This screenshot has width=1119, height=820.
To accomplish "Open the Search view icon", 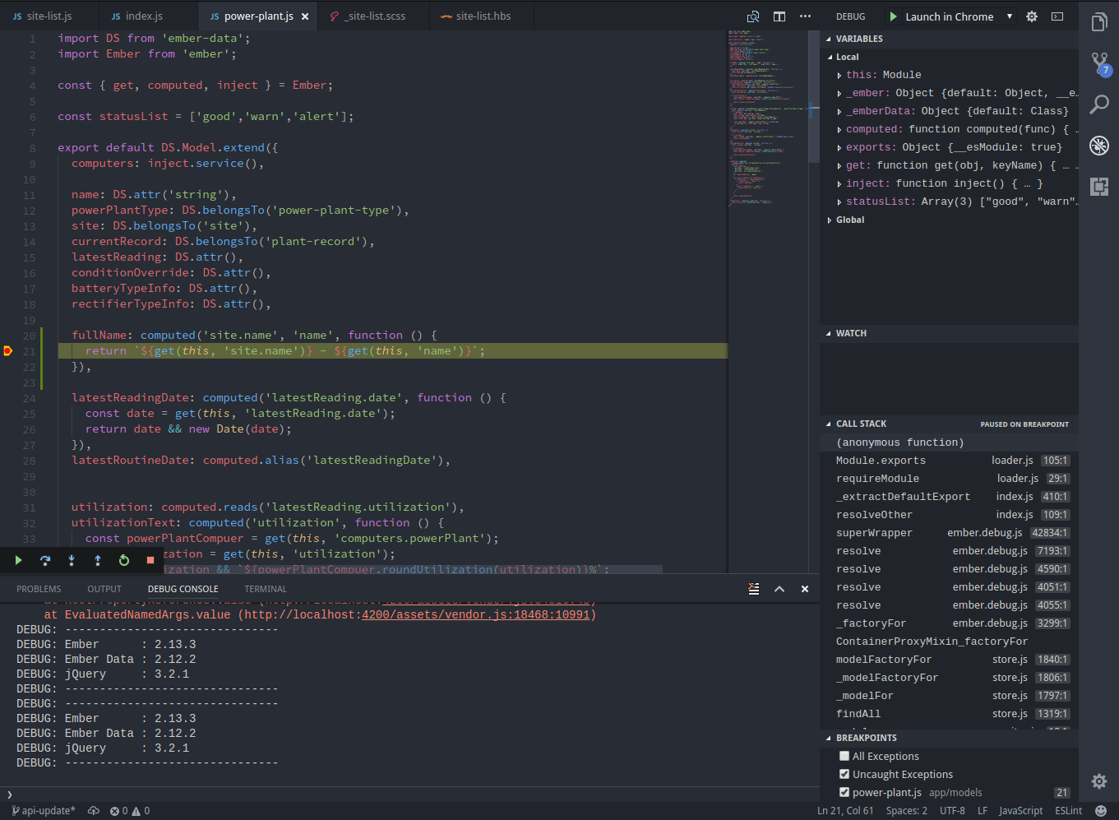I will tap(1099, 104).
